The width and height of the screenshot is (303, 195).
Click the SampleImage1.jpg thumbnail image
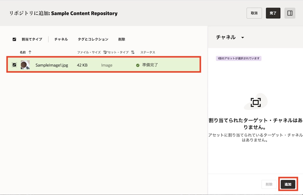point(25,65)
